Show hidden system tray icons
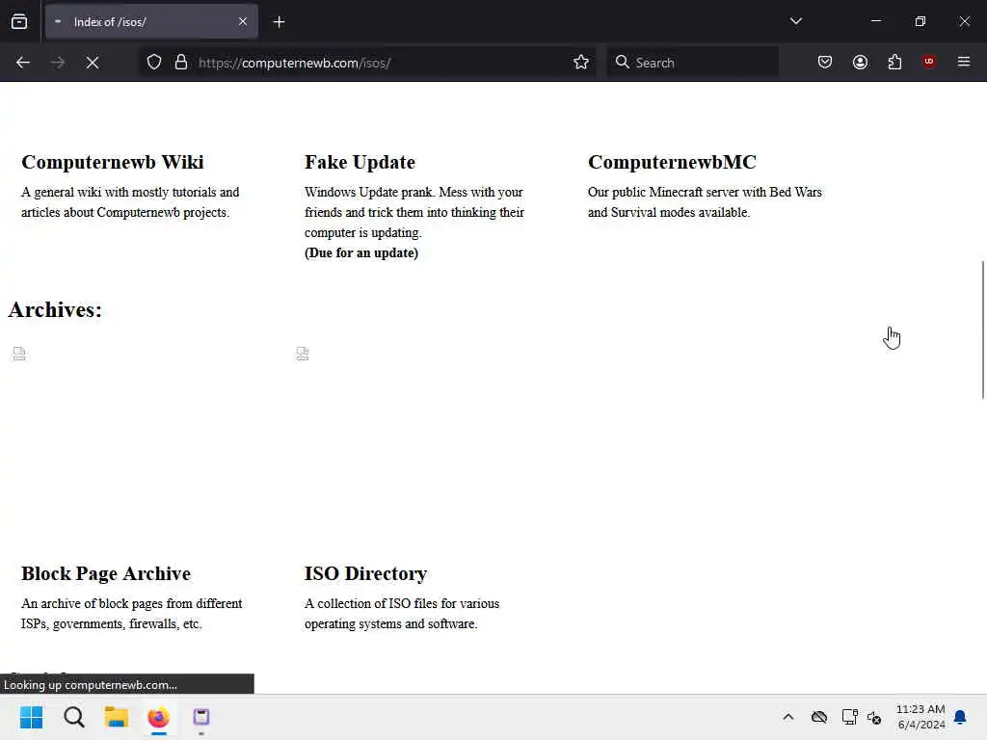987x740 pixels. click(788, 717)
